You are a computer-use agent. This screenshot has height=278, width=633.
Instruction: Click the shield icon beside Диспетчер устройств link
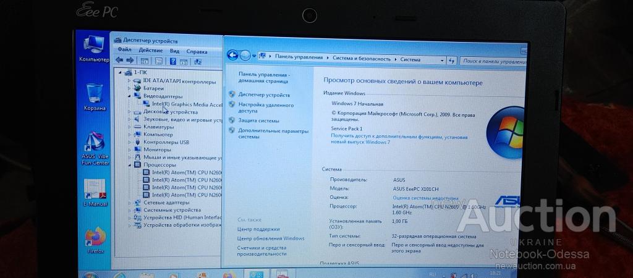pyautogui.click(x=232, y=95)
